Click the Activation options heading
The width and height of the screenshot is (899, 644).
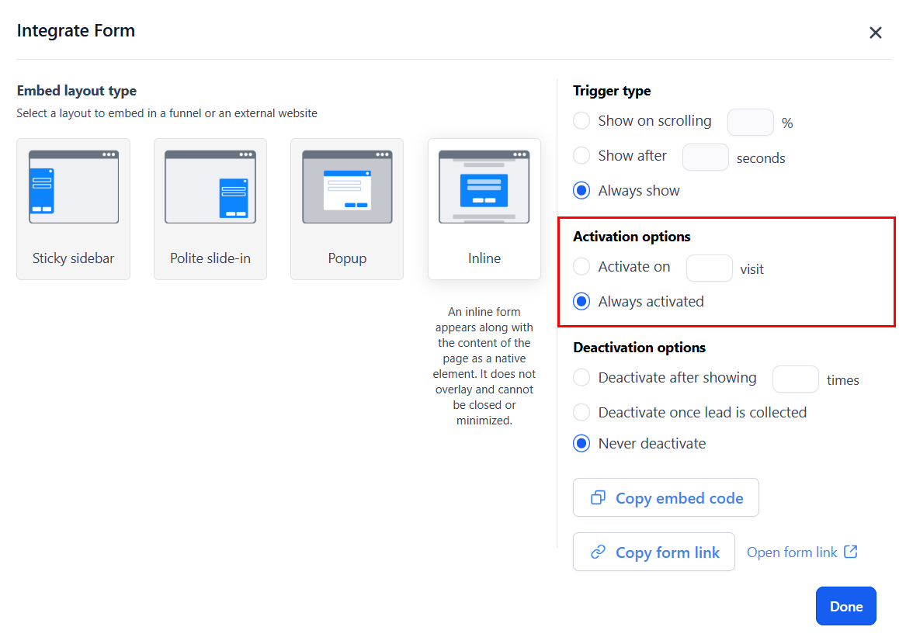(x=631, y=237)
